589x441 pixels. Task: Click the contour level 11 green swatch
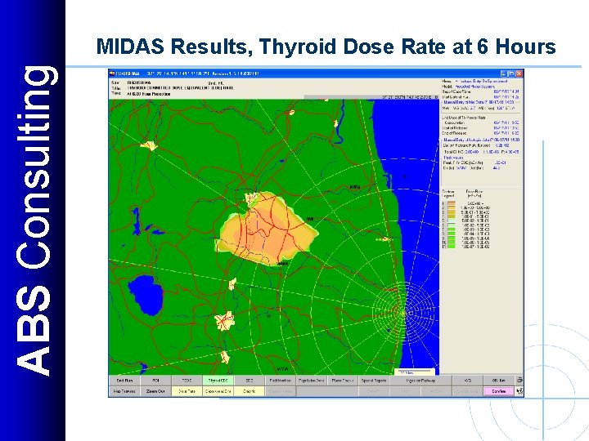click(452, 247)
